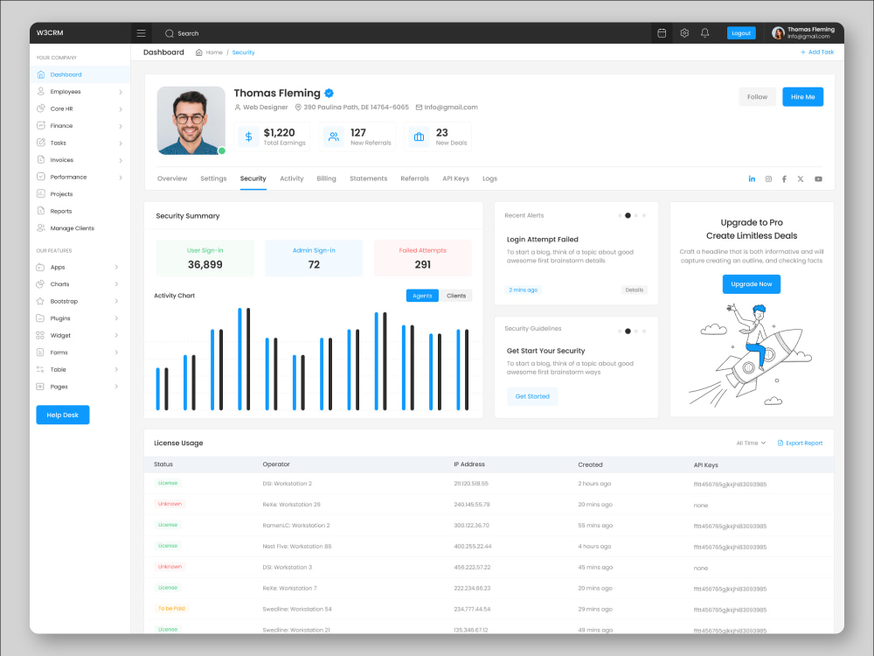The height and width of the screenshot is (656, 874).
Task: Switch to the Billing tab
Action: [x=326, y=178]
